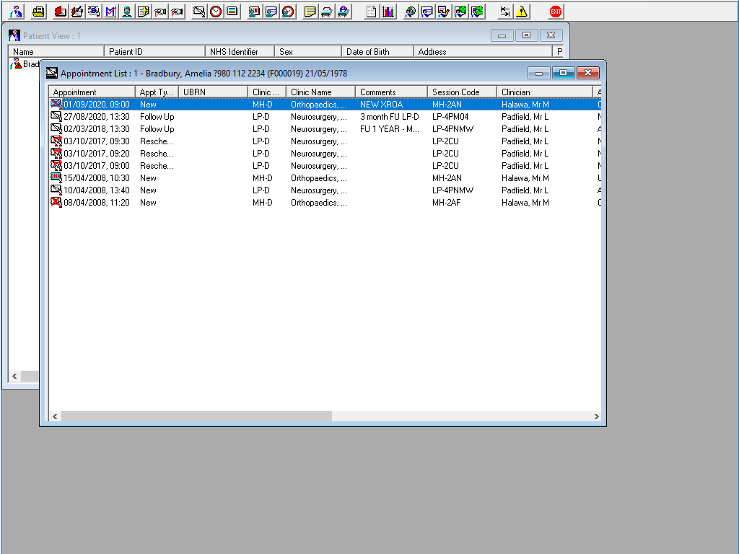Click the red clock toolbar icon
This screenshot has height=554, width=739.
tap(215, 12)
